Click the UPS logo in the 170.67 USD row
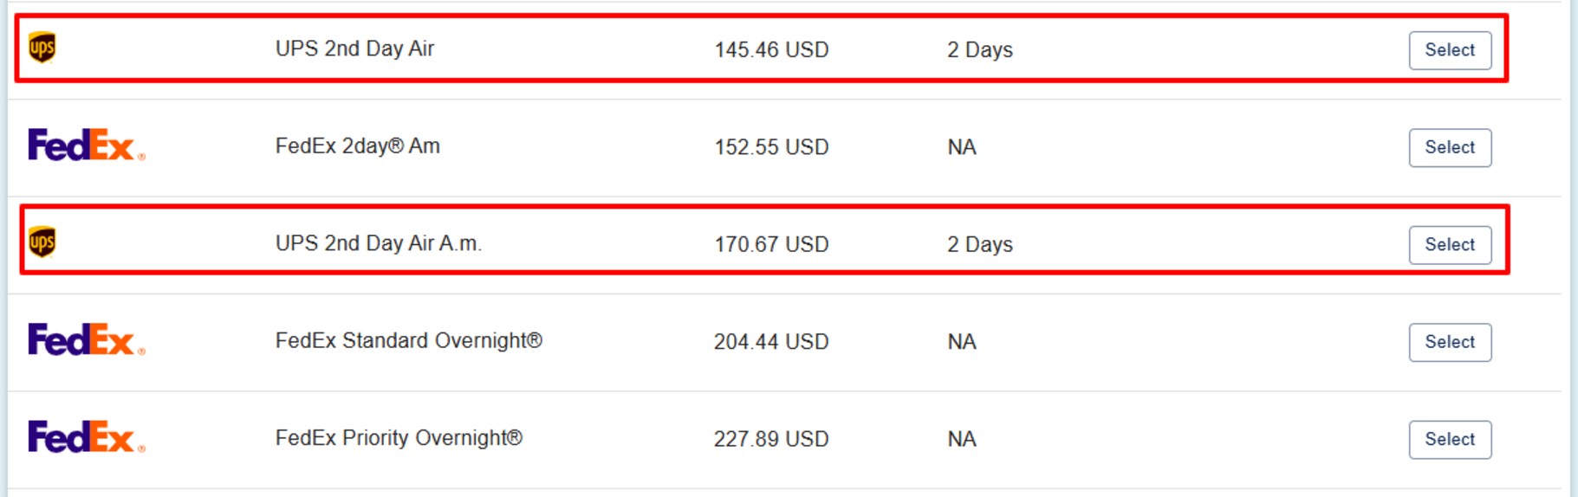1578x497 pixels. [42, 242]
